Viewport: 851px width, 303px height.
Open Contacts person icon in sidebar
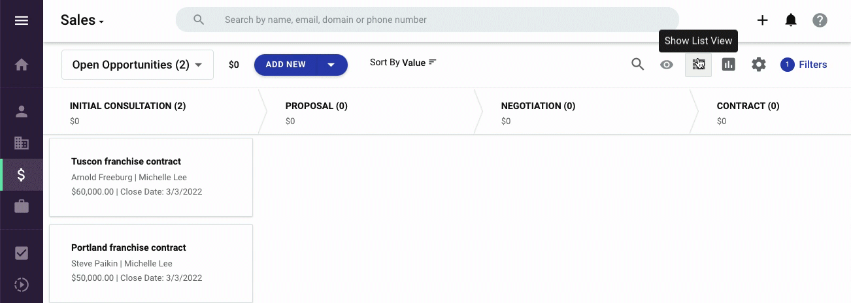pos(22,112)
